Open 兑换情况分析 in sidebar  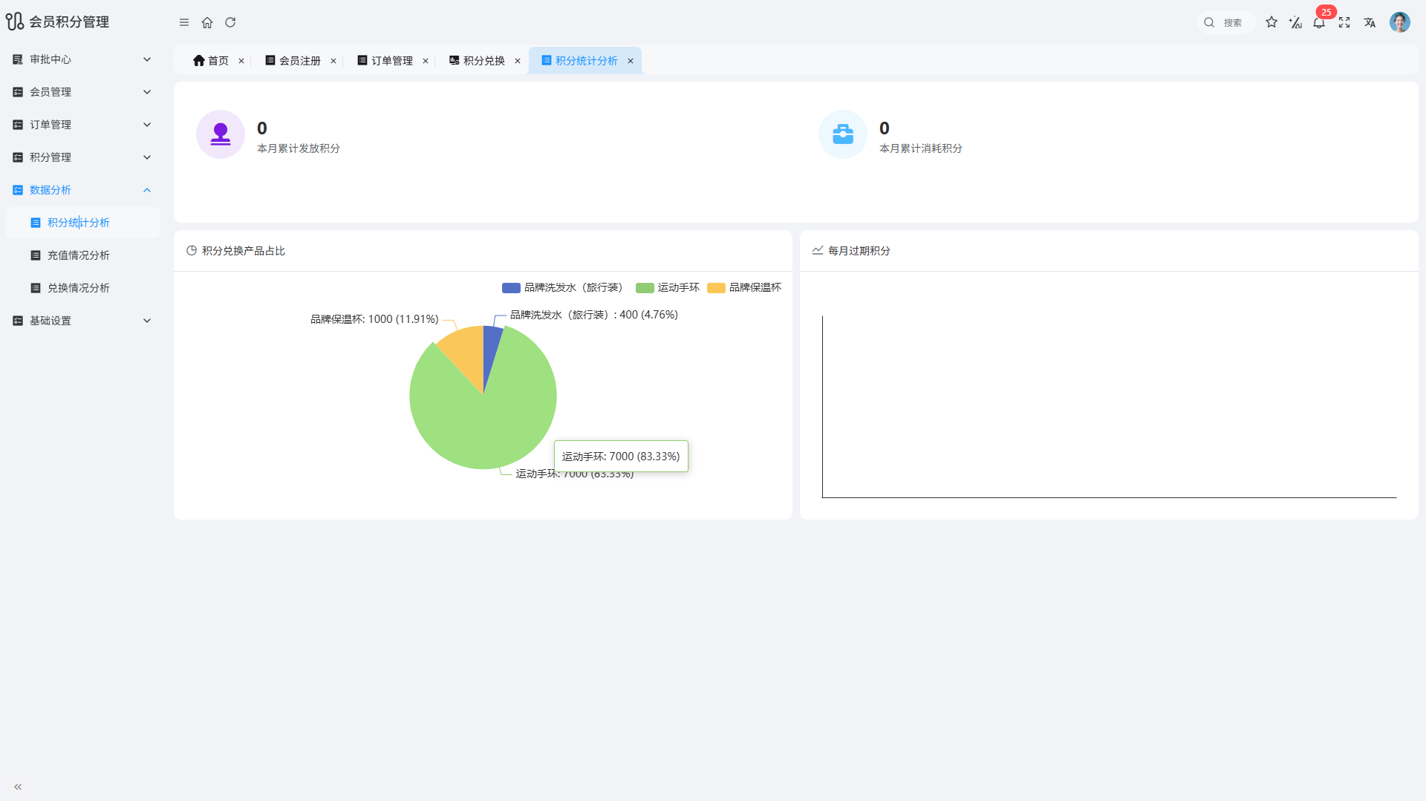pos(78,288)
